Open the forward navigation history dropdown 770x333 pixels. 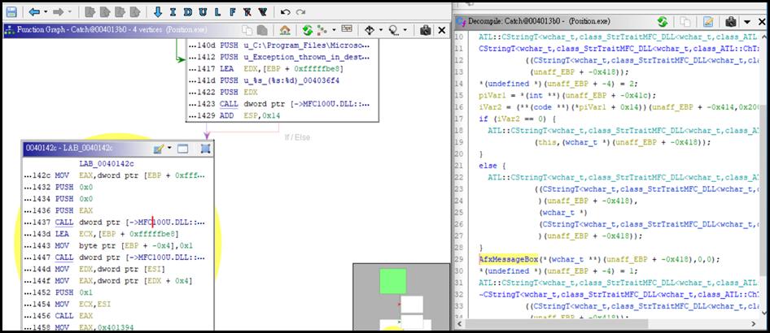click(x=69, y=11)
